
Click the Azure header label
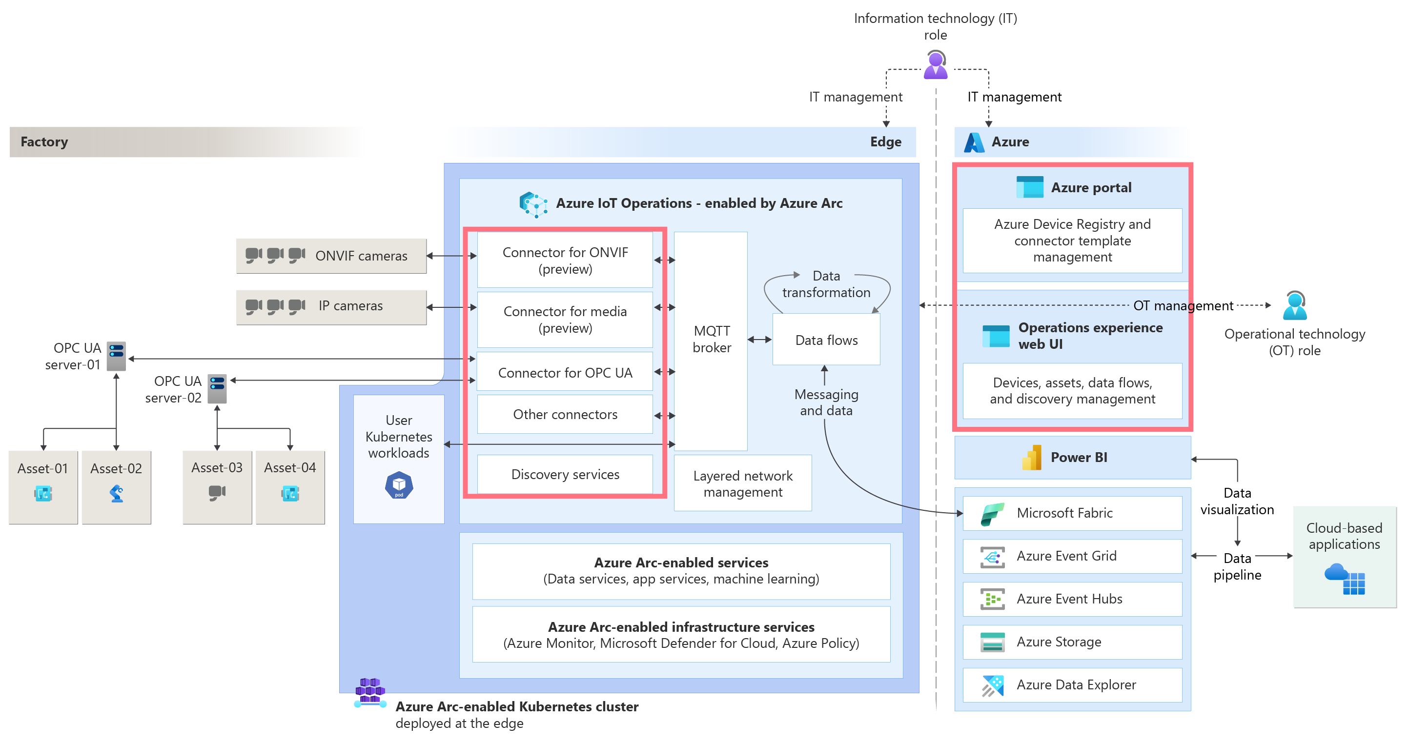[x=1010, y=142]
